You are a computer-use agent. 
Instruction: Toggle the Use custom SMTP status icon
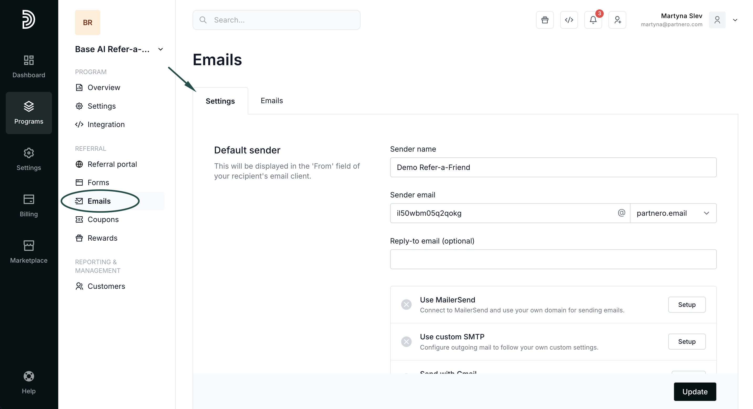tap(406, 342)
